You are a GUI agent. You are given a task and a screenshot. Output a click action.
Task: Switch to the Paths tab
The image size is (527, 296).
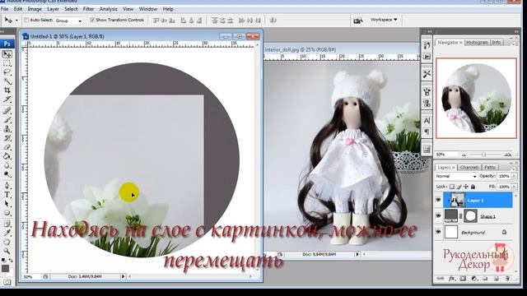tap(490, 167)
